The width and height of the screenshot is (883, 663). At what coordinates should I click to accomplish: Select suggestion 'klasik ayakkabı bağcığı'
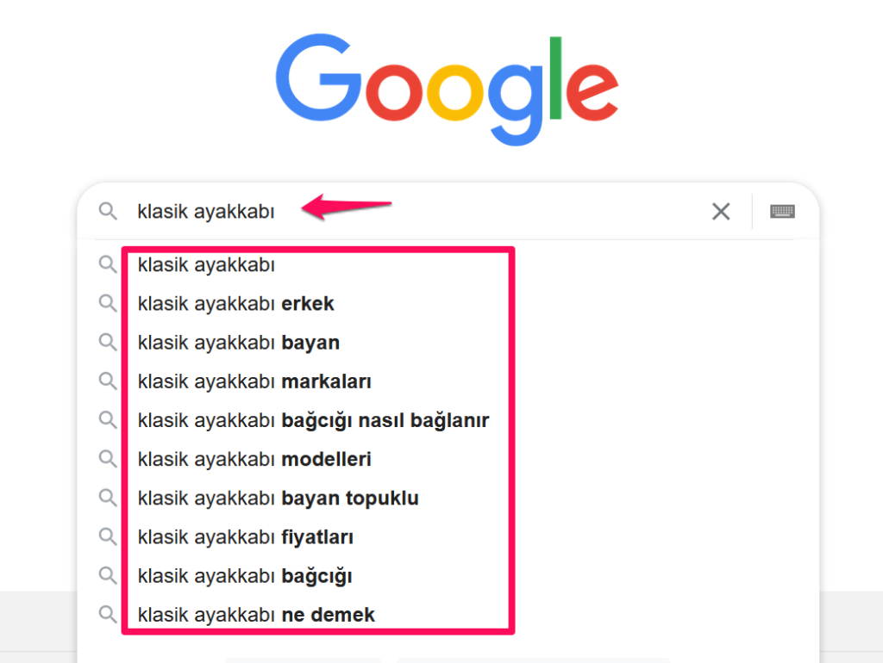click(245, 576)
